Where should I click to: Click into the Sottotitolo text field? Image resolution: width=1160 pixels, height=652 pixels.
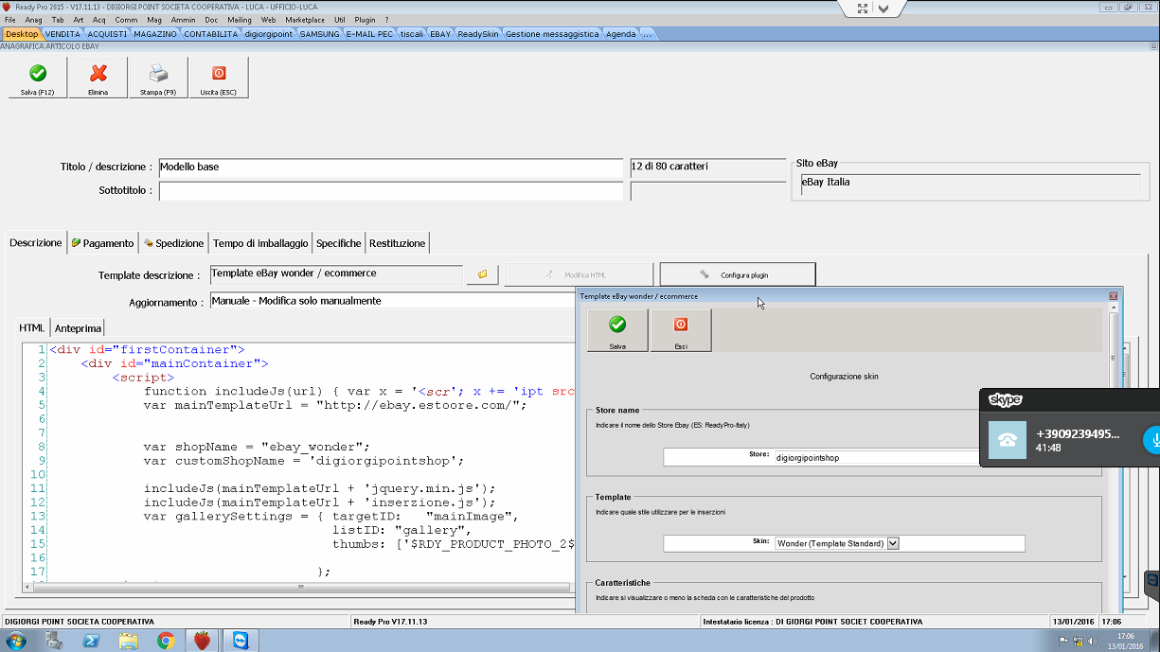[x=390, y=191]
